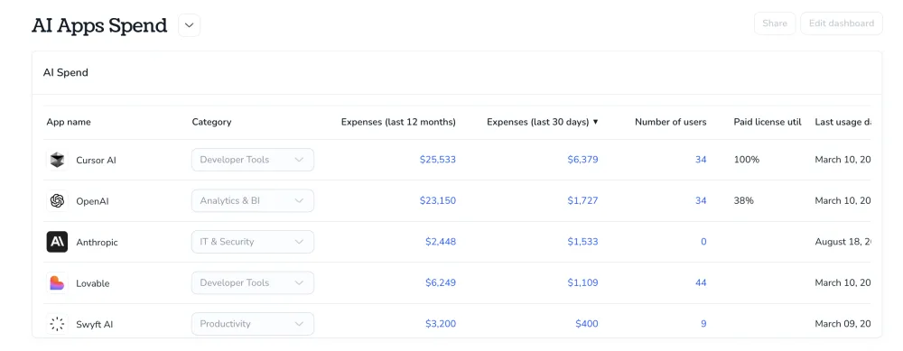Image resolution: width=903 pixels, height=351 pixels.
Task: Click the OpenAI app logo
Action: click(x=57, y=201)
